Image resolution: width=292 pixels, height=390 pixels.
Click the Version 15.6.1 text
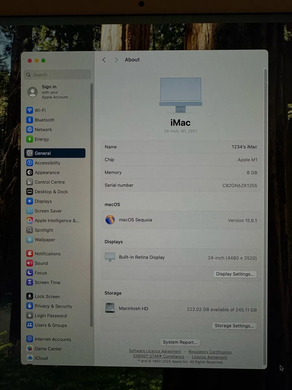click(x=242, y=220)
